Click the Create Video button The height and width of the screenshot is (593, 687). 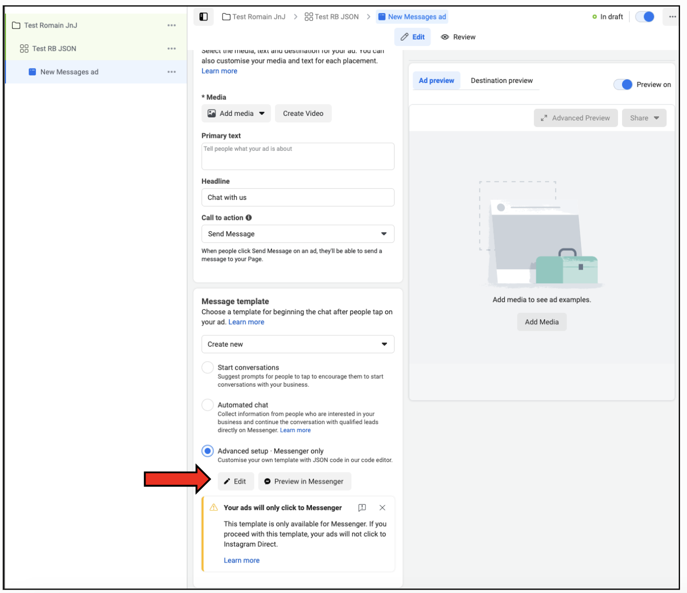[x=303, y=113]
